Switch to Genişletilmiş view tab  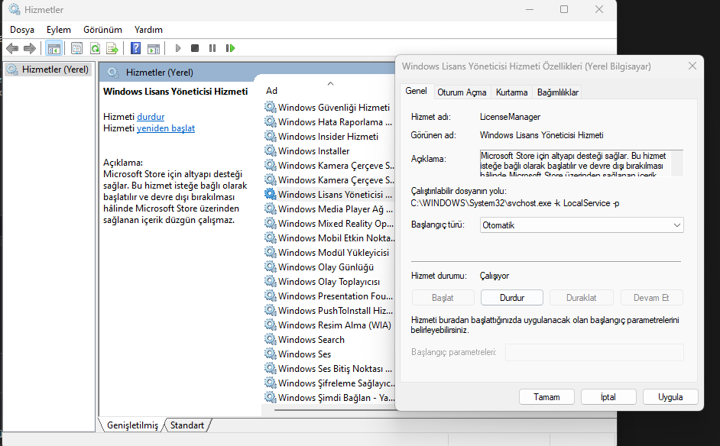point(132,425)
